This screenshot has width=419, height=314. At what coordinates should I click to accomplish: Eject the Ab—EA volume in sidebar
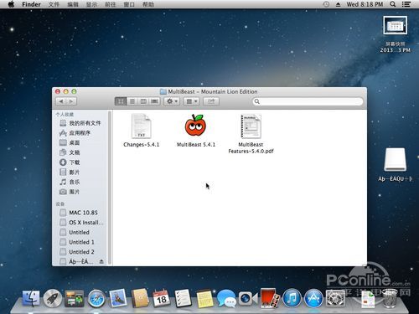(x=101, y=261)
